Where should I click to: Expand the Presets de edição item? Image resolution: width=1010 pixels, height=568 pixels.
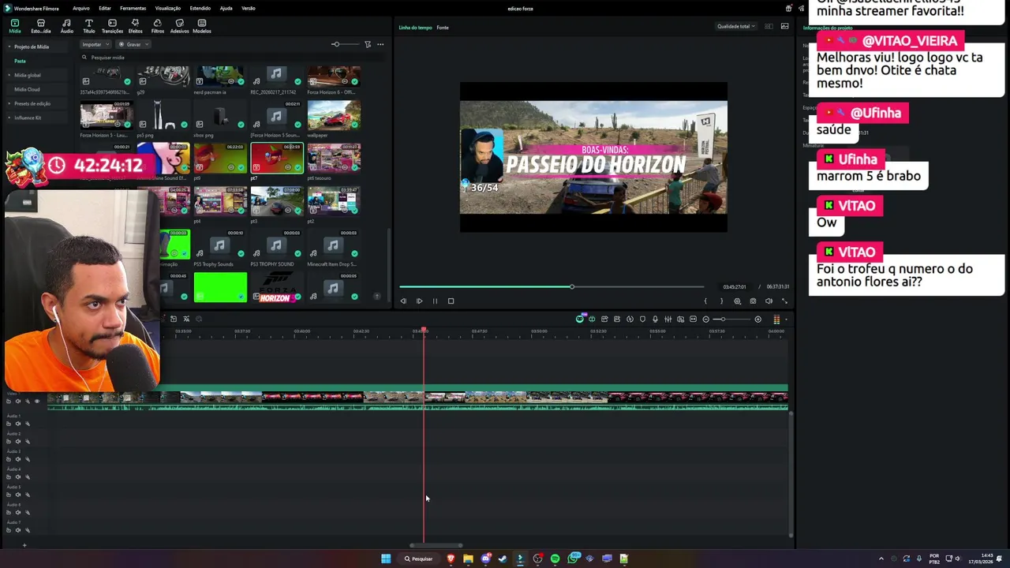pyautogui.click(x=9, y=103)
